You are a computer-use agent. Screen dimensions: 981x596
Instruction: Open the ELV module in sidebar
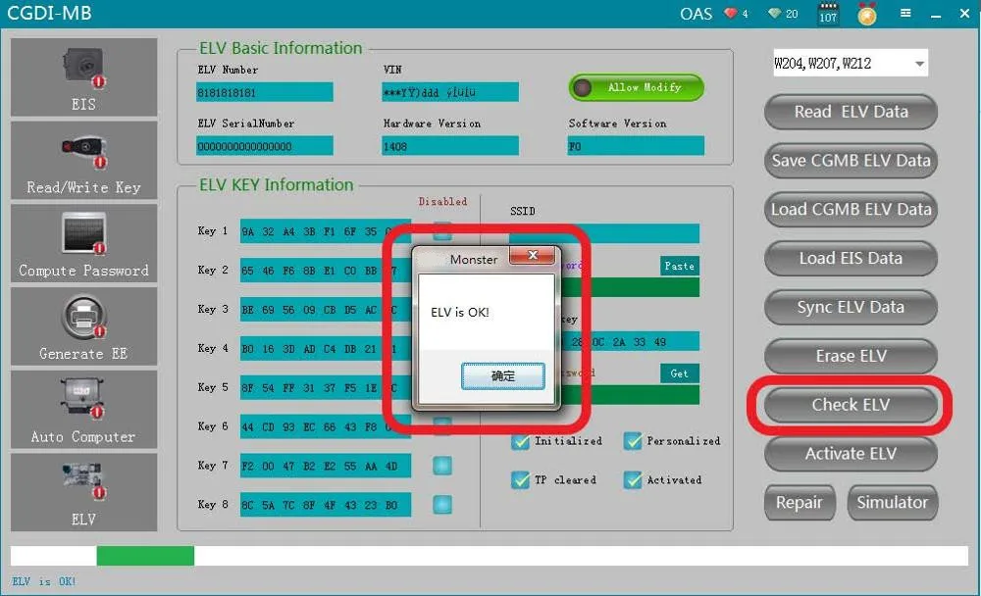83,492
